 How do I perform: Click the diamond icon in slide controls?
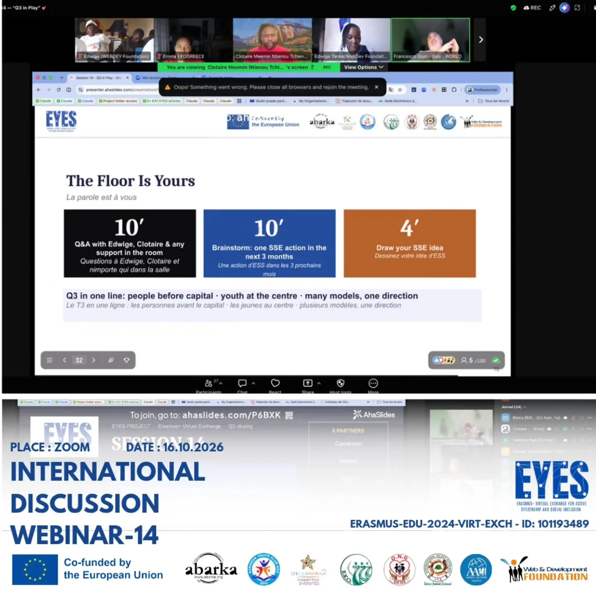coord(127,360)
